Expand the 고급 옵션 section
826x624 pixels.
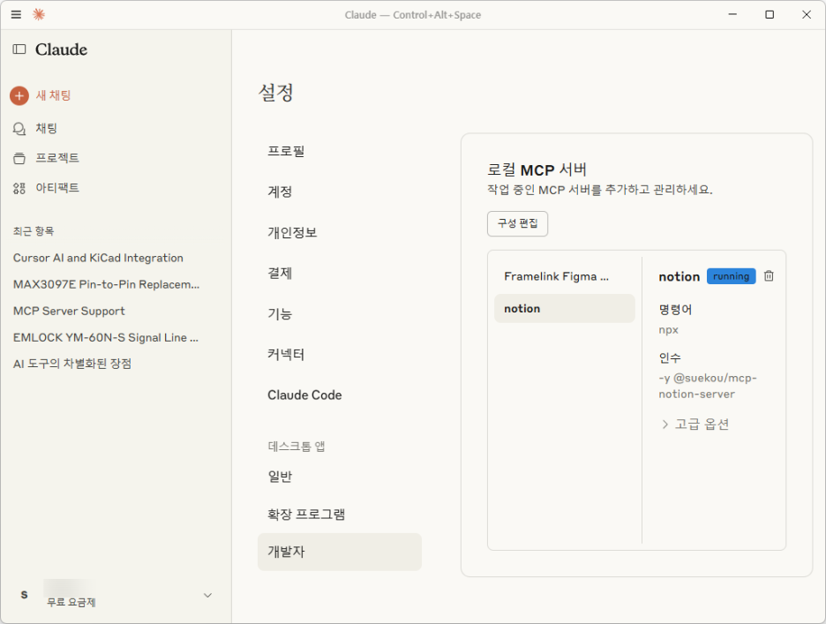[695, 425]
